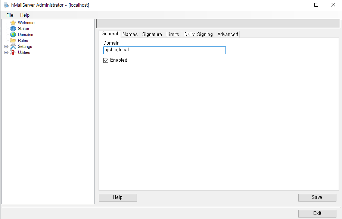Viewport: 342px width, 219px height.
Task: Click the hMailServer app icon in title bar
Action: coord(6,5)
